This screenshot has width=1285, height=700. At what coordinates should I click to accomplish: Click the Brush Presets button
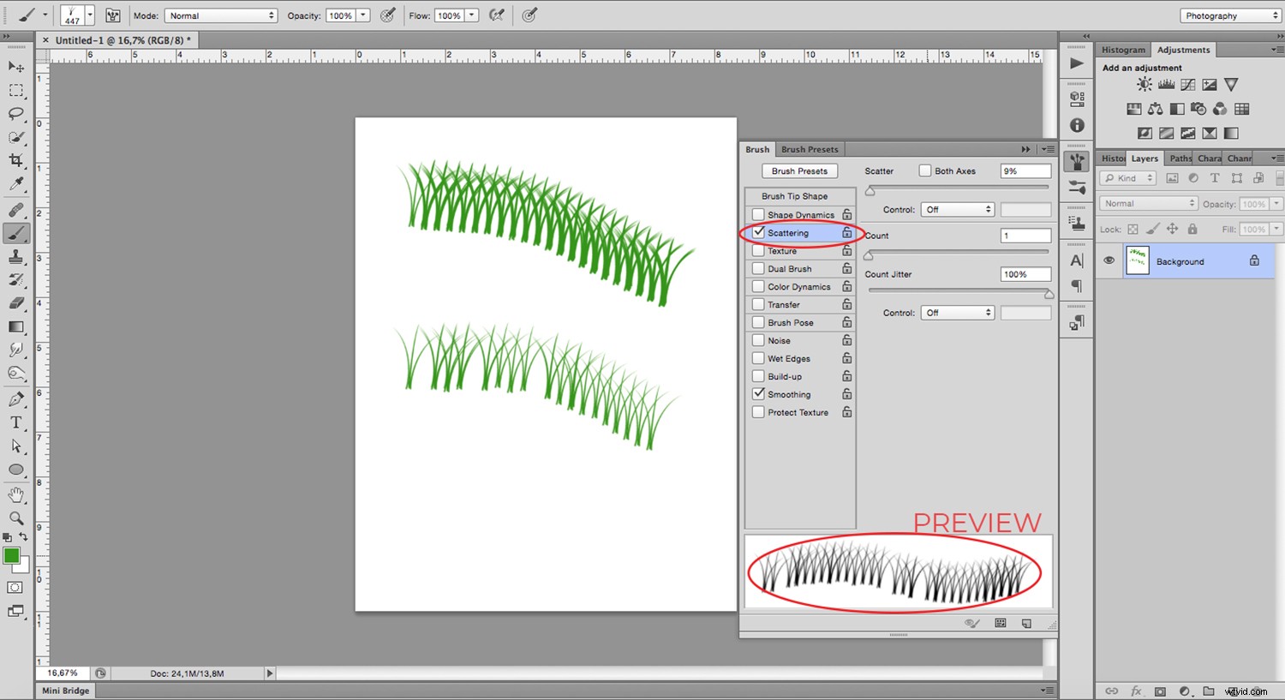coord(799,171)
